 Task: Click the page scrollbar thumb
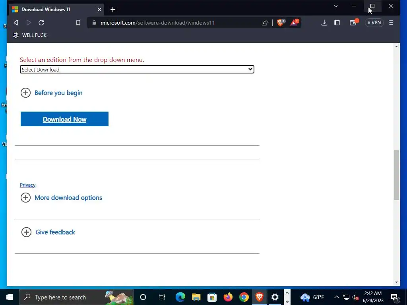396,175
